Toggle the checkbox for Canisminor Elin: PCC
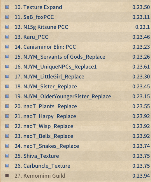 click(7, 47)
